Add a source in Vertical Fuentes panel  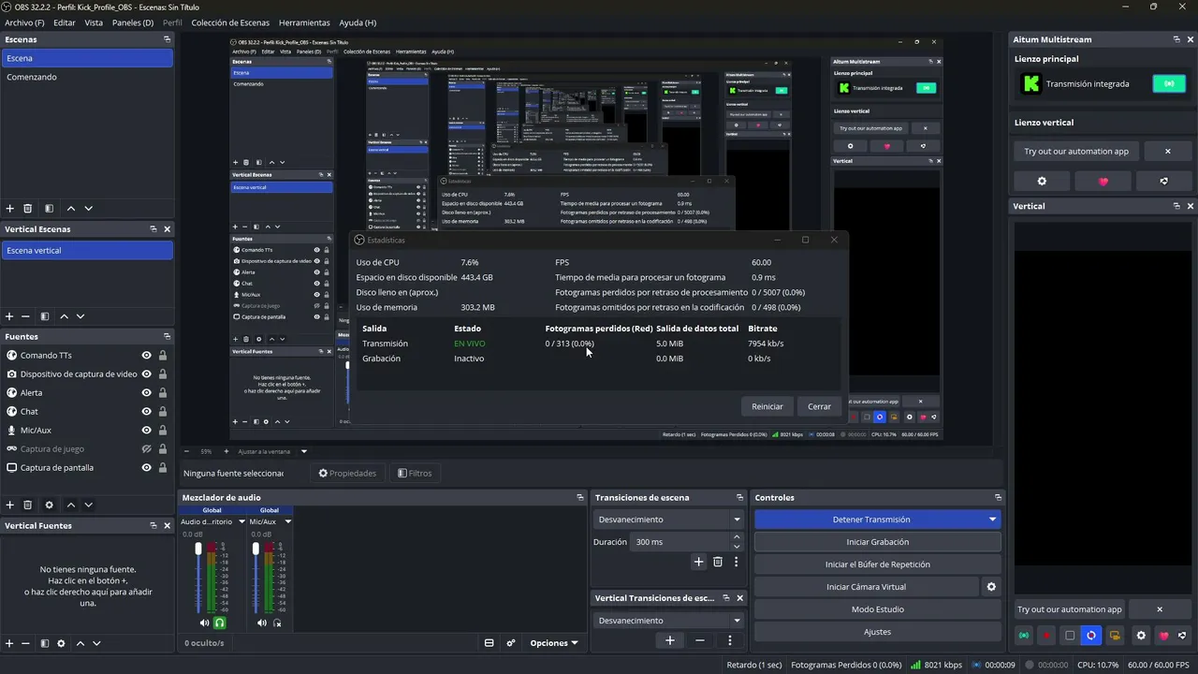pyautogui.click(x=10, y=643)
